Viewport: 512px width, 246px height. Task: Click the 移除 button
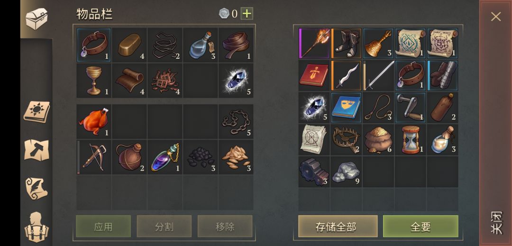(225, 226)
